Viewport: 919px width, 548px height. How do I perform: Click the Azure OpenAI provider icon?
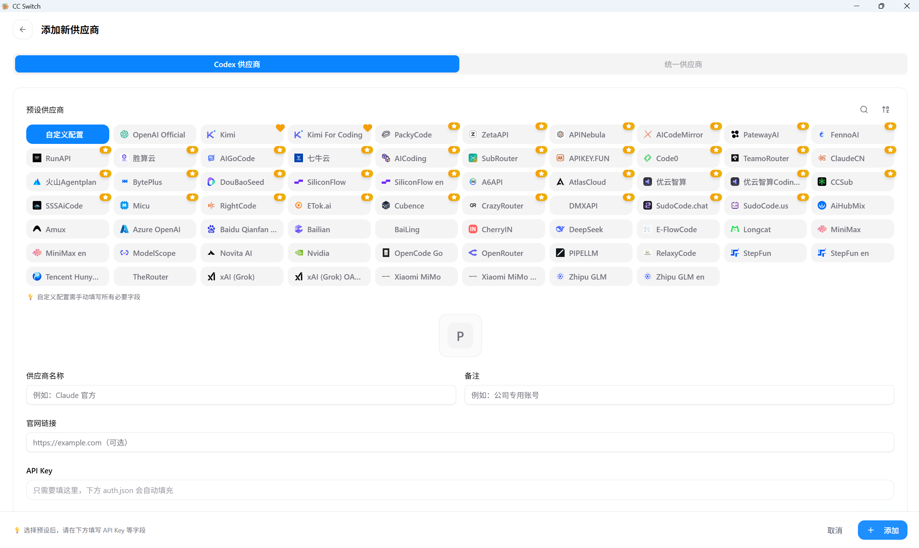coord(124,229)
